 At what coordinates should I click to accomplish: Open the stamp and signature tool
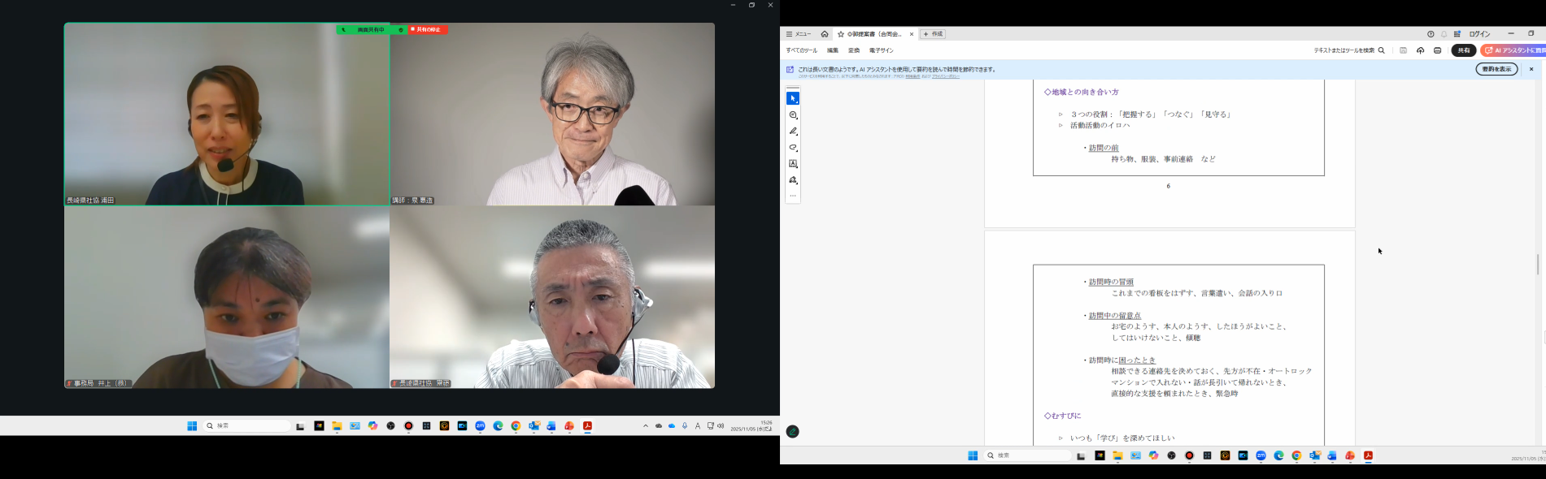[x=793, y=180]
